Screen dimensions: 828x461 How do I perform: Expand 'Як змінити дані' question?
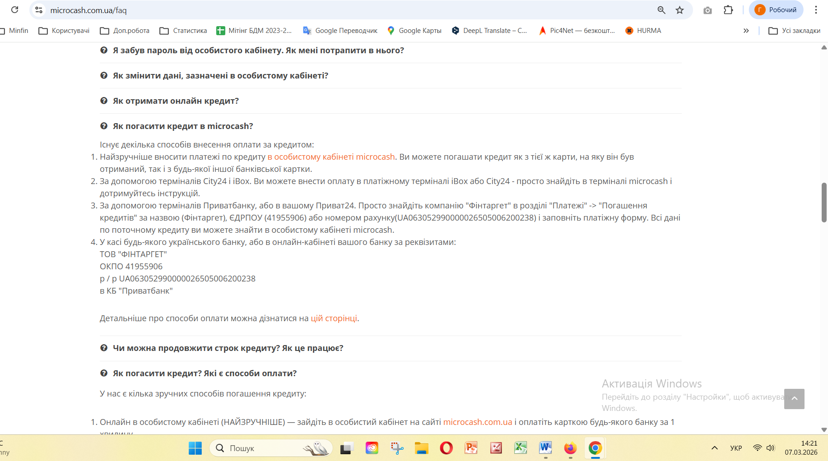point(220,76)
